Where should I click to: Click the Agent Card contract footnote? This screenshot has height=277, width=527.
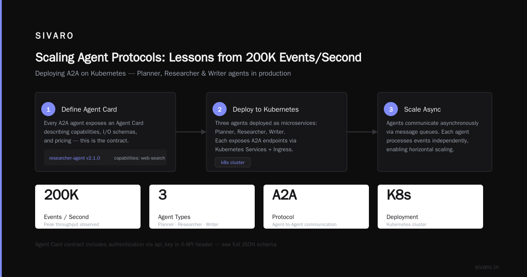coord(156,244)
